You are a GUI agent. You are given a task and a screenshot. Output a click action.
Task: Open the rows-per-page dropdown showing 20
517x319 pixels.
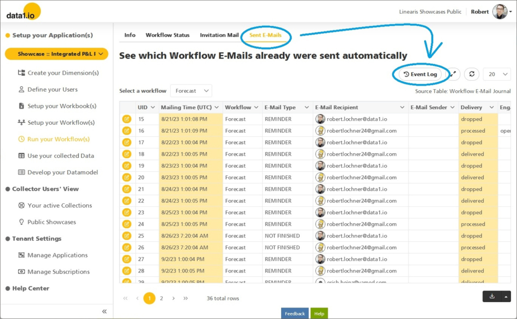click(496, 74)
